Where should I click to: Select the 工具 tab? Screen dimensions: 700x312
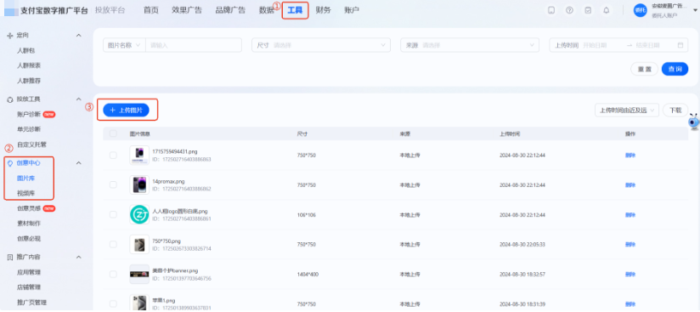(x=295, y=10)
